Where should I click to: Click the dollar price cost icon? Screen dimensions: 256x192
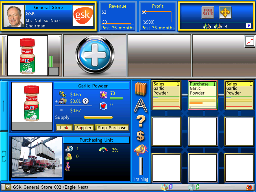point(62,94)
